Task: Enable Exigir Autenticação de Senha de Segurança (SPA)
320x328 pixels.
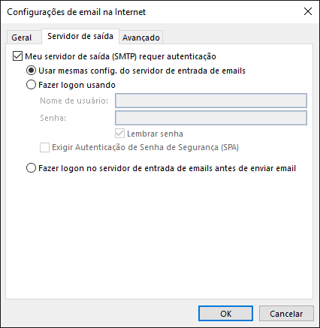Action: click(x=44, y=147)
